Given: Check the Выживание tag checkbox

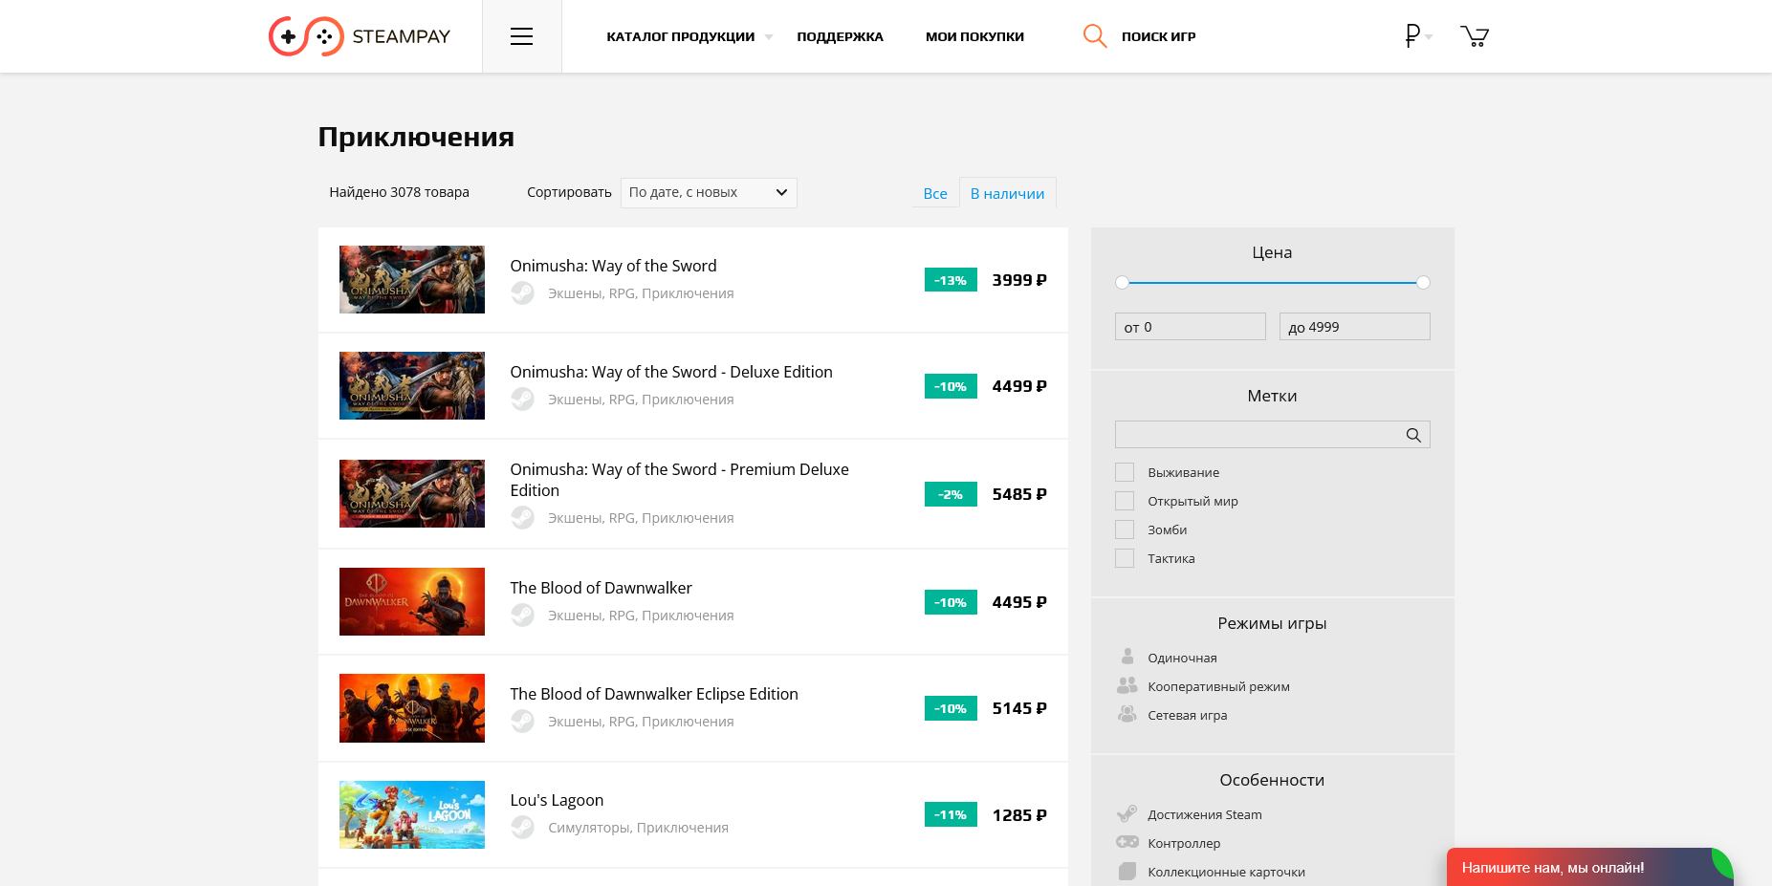Looking at the screenshot, I should [x=1125, y=472].
